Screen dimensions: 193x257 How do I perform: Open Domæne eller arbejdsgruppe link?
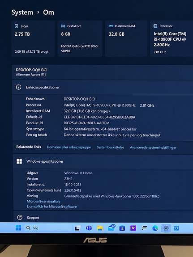[x=69, y=147]
